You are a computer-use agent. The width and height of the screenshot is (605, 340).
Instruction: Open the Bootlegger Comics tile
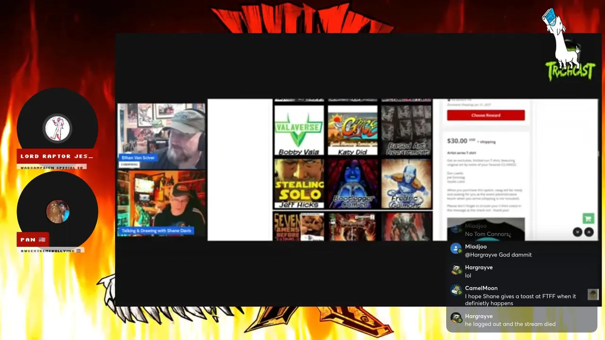pyautogui.click(x=353, y=184)
